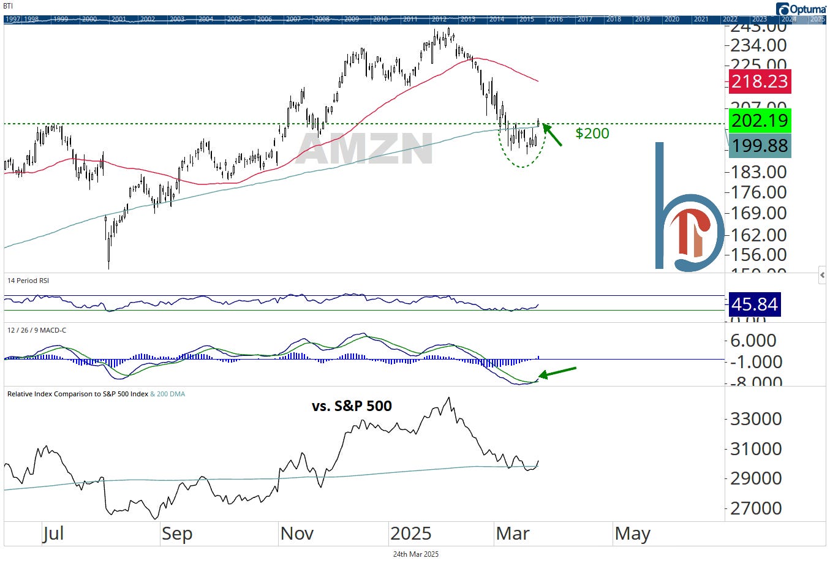
Task: Choose 2023 on the overview timeline
Action: pos(760,19)
